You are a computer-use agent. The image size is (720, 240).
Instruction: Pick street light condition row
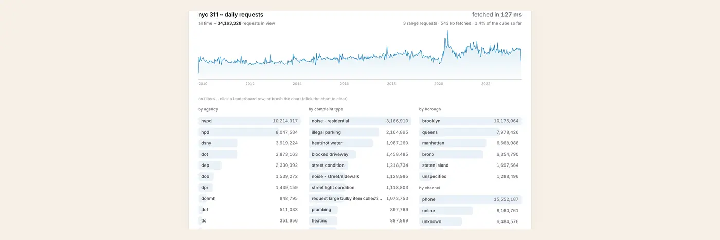[360, 188]
